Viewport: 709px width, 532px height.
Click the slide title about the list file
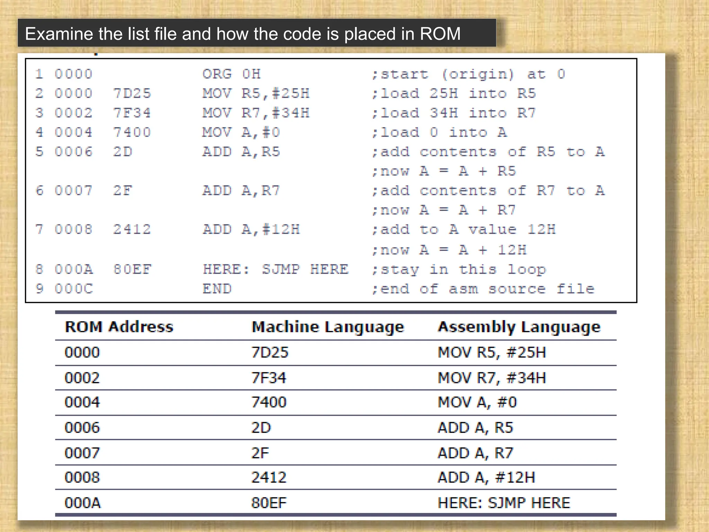(x=243, y=34)
